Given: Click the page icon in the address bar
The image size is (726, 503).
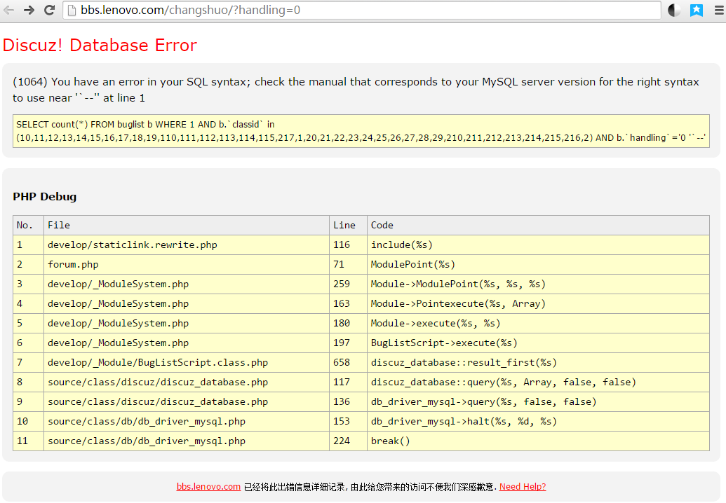Looking at the screenshot, I should (72, 11).
